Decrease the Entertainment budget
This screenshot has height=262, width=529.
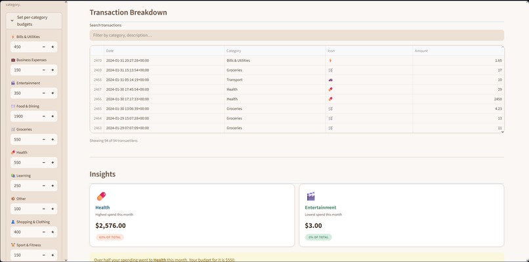pos(44,93)
